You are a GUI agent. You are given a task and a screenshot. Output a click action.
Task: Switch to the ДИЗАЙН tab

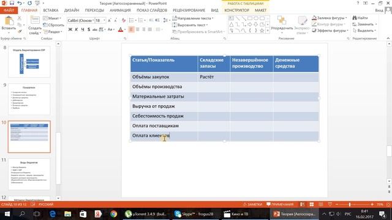pos(72,10)
